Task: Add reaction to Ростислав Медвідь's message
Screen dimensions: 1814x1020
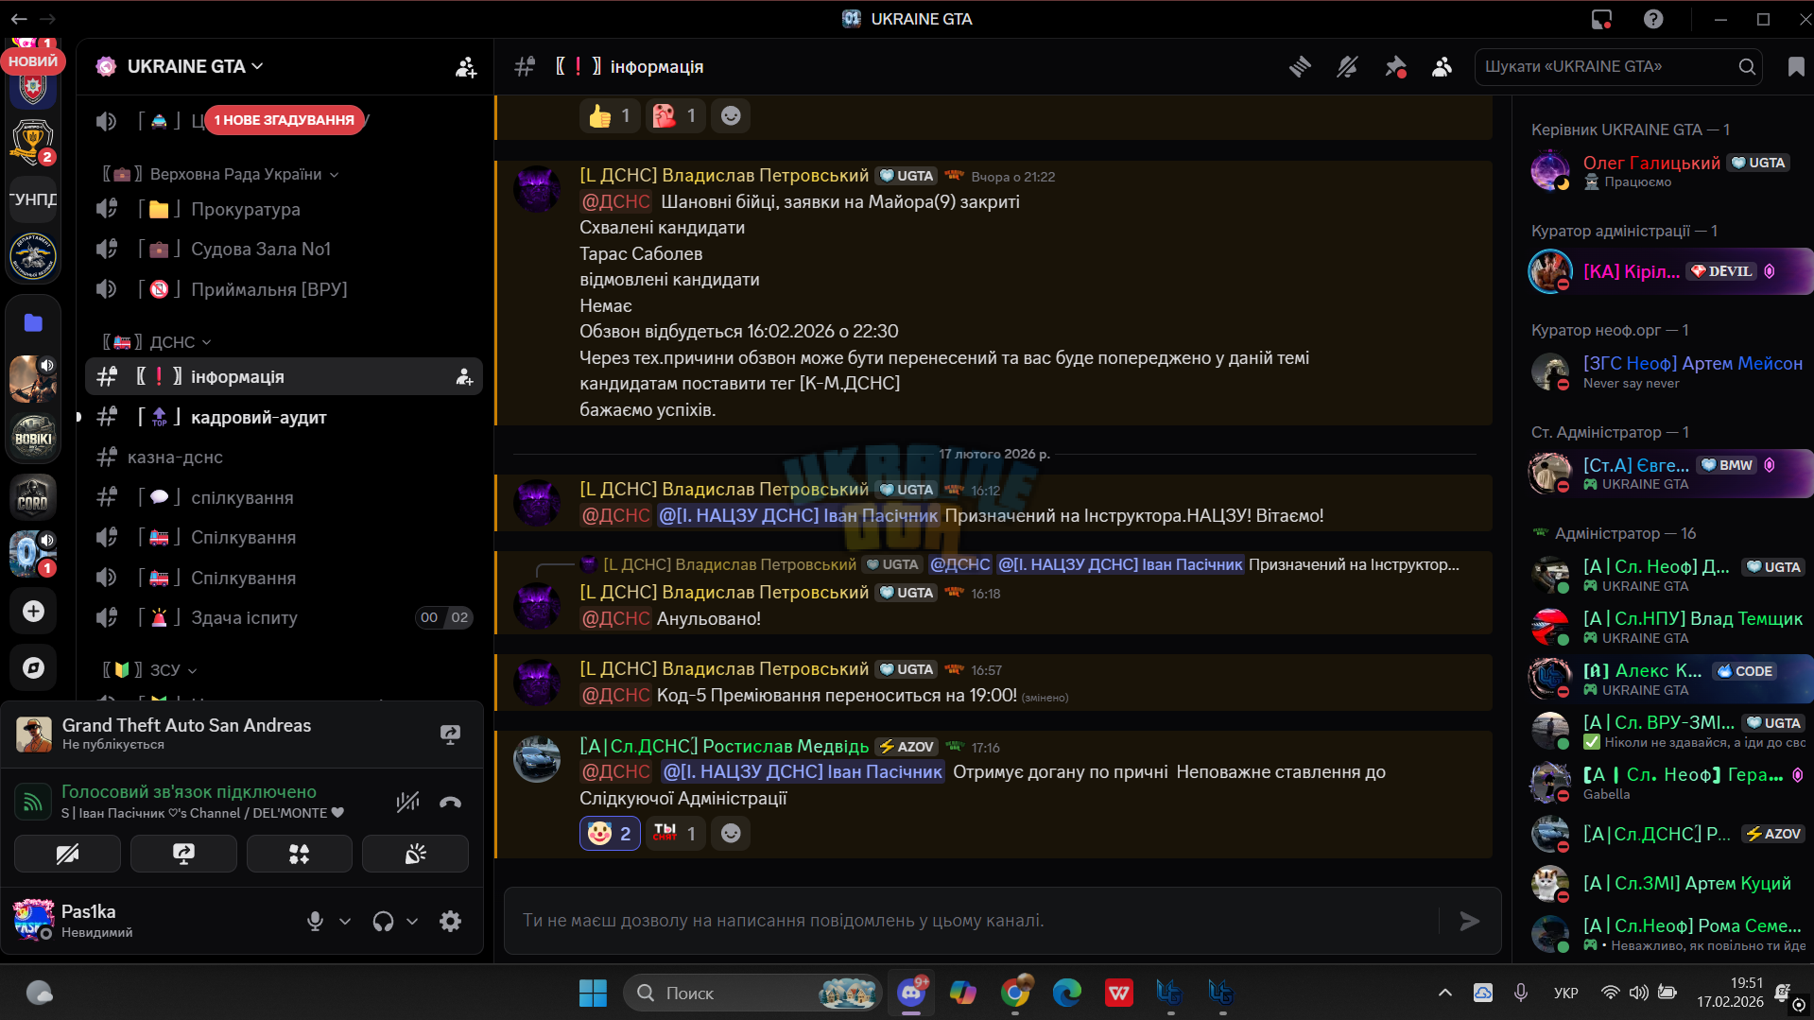Action: point(731,833)
